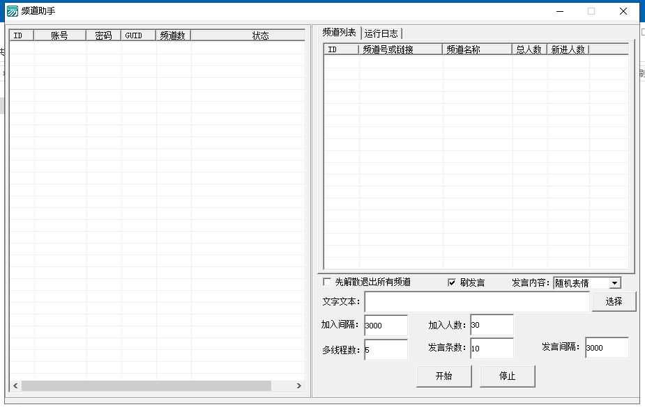
Task: Click the scroll left arrow of account list
Action: pyautogui.click(x=15, y=385)
